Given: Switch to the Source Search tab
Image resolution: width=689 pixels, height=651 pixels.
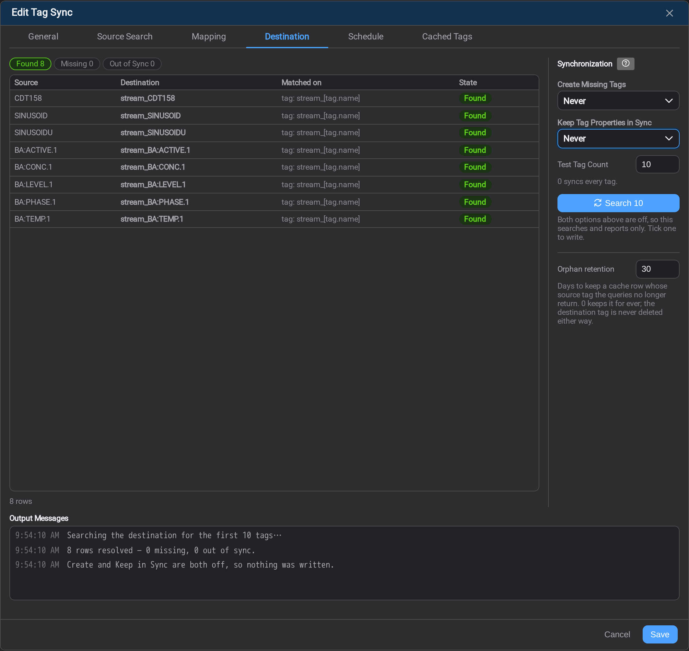Looking at the screenshot, I should pos(125,36).
